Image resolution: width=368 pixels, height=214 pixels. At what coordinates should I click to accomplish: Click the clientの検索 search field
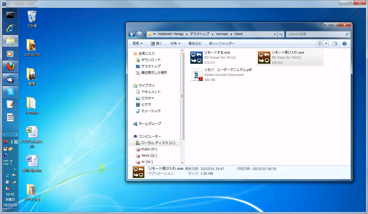click(x=318, y=34)
